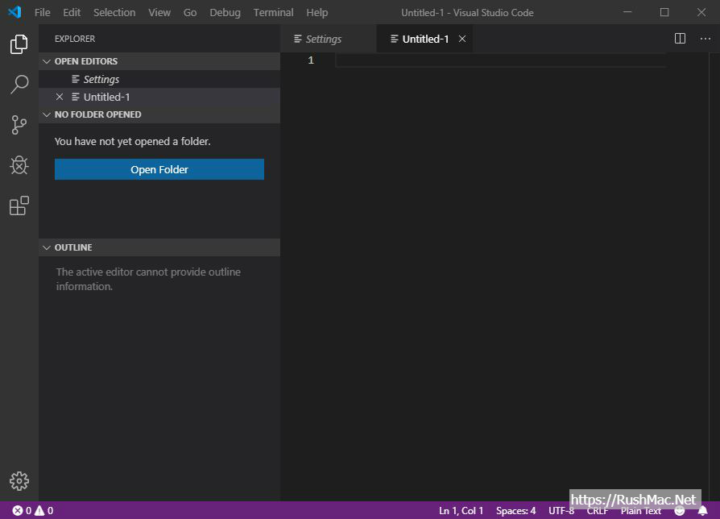Open the Source Control view icon
Image resolution: width=720 pixels, height=519 pixels.
[x=19, y=125]
